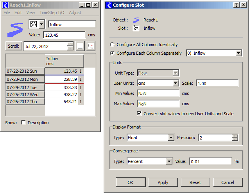Select row header 07-23-2012 Mon
The image size is (249, 193).
(25, 79)
